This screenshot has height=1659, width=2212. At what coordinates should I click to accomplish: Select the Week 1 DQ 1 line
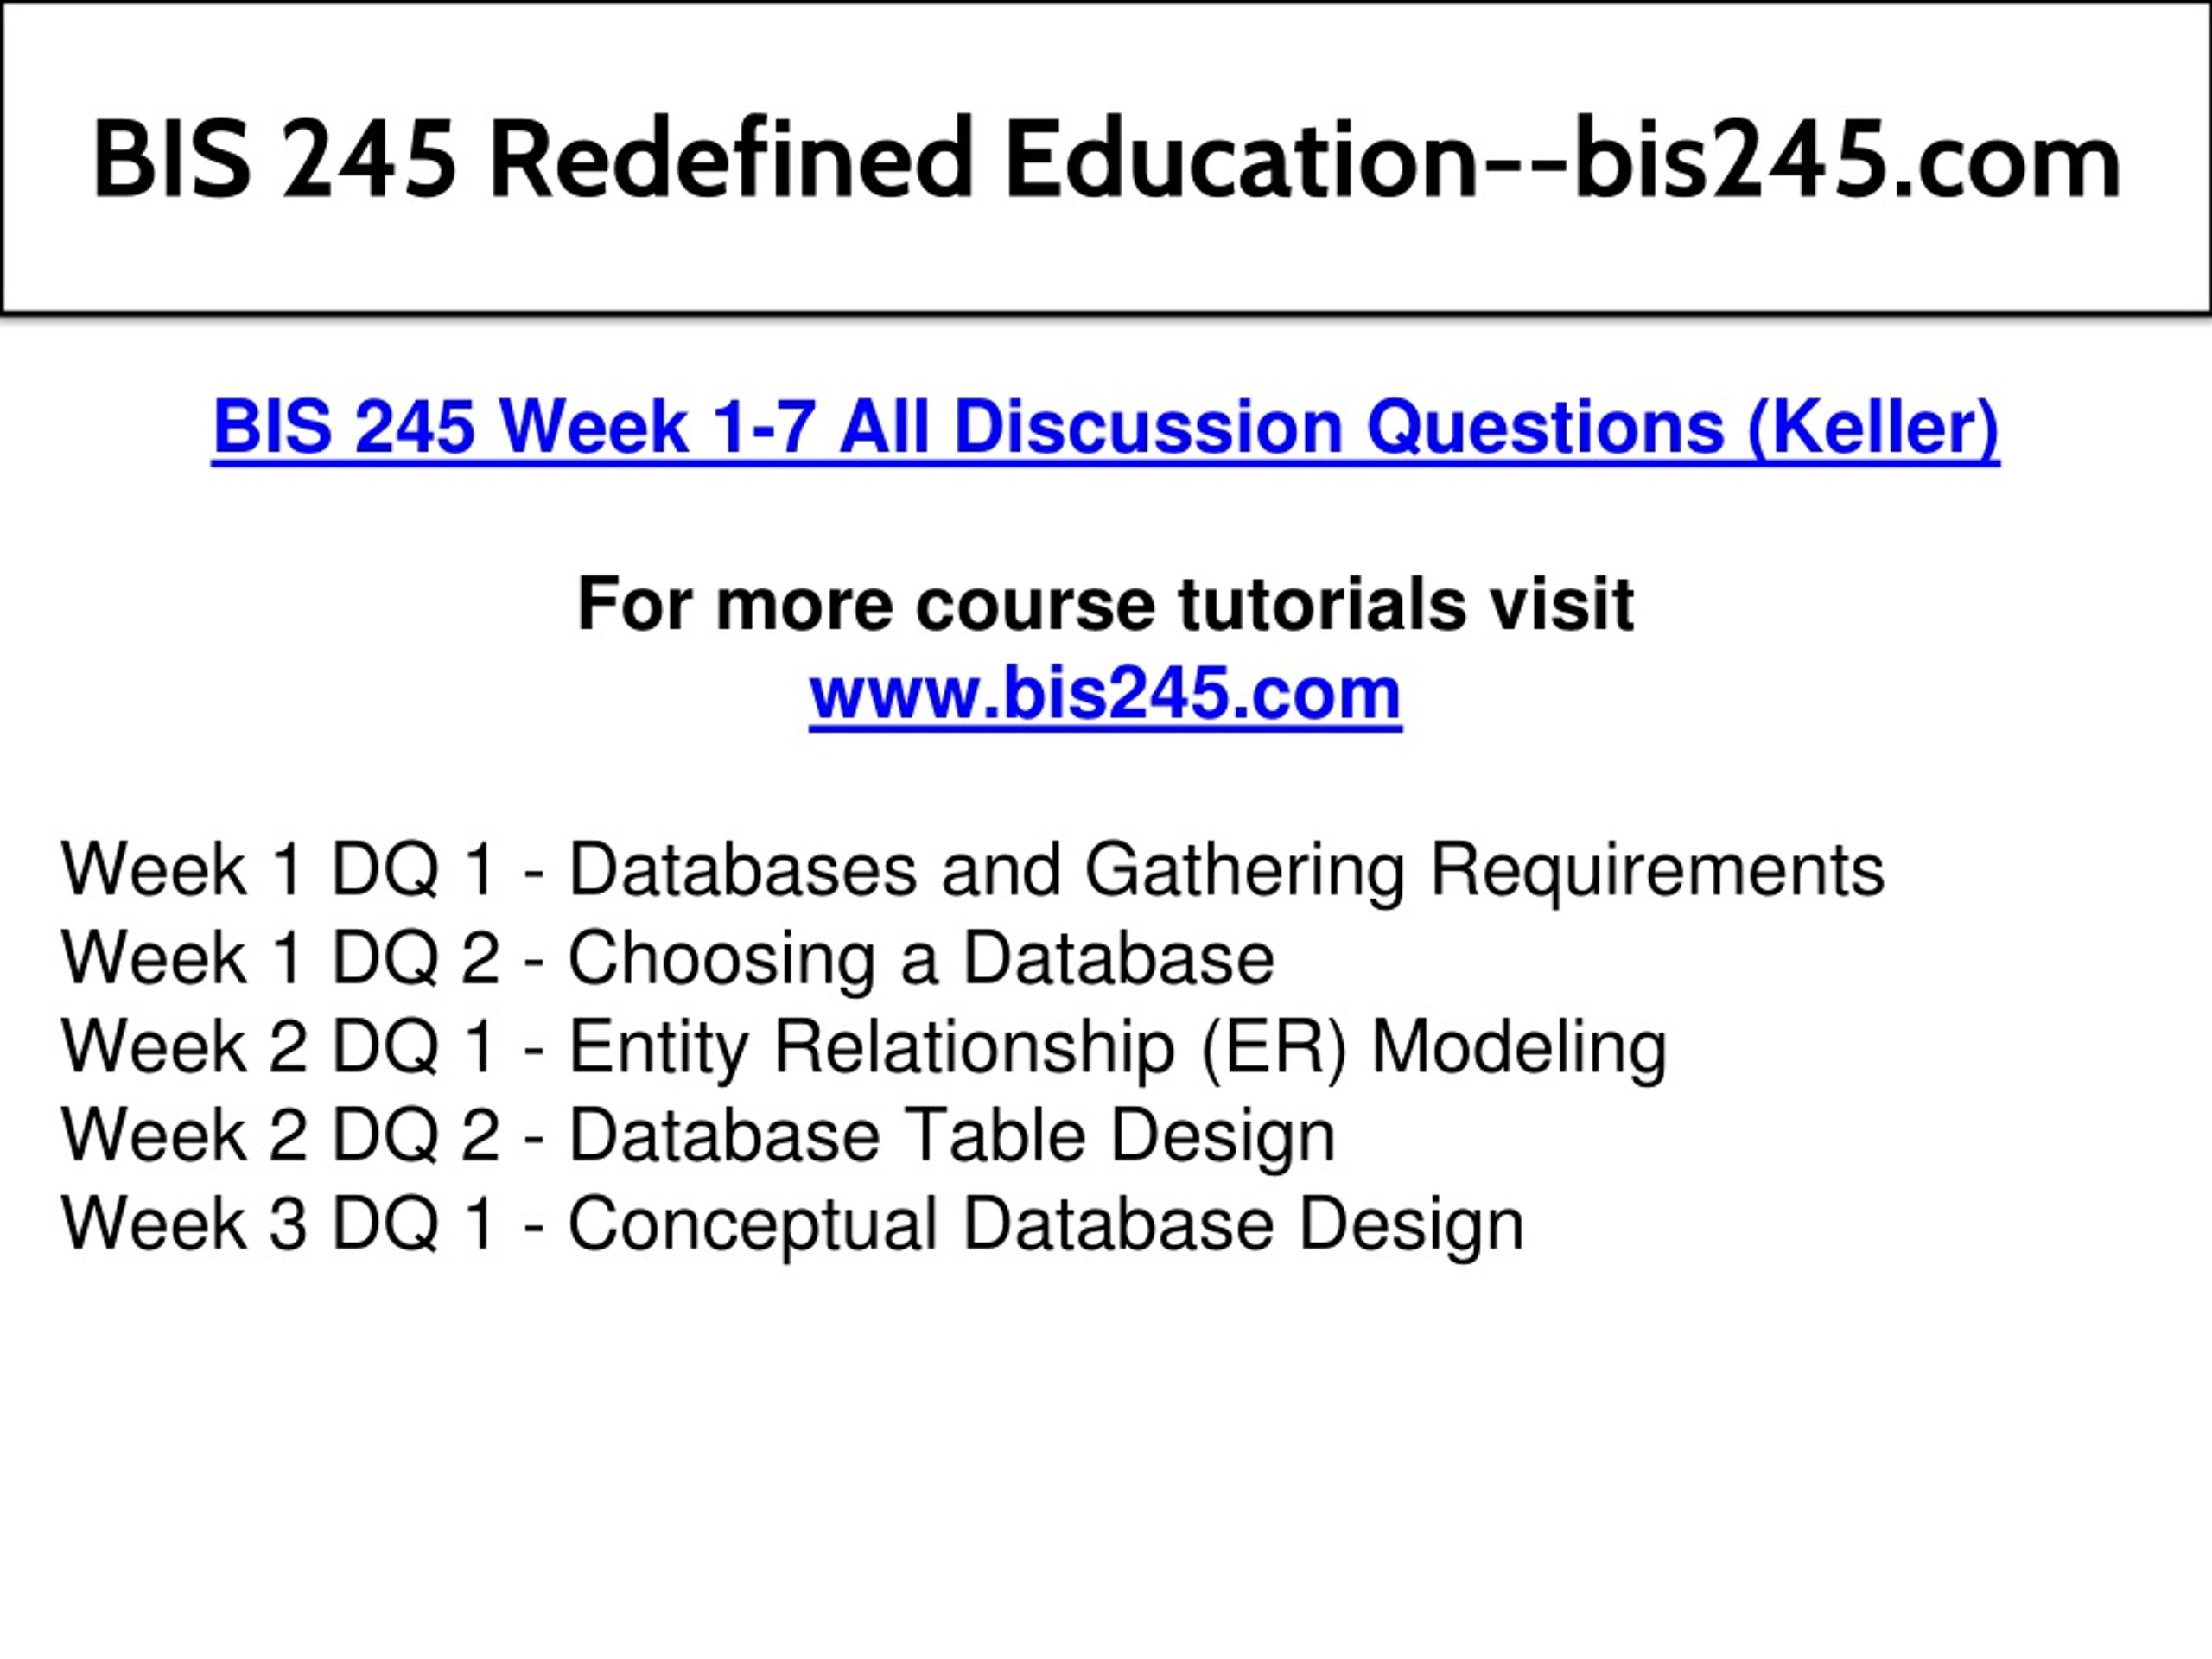point(972,869)
